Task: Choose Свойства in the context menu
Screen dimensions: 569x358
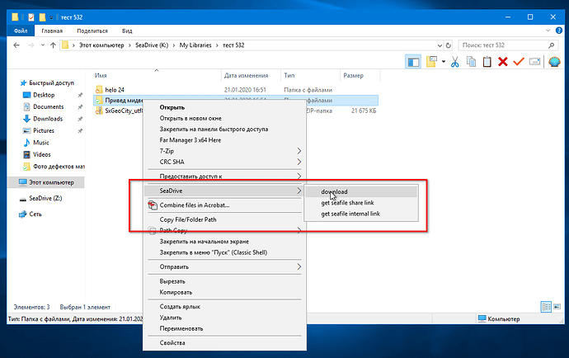Action: [172, 343]
